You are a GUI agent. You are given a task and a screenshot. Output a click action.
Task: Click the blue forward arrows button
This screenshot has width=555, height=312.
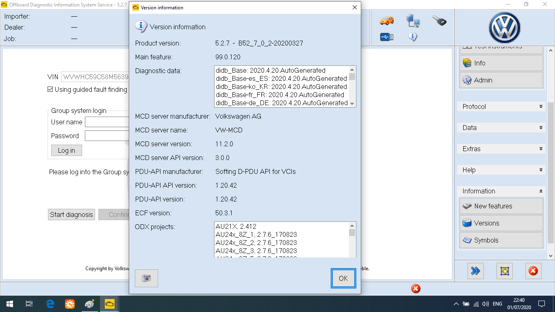click(x=475, y=271)
